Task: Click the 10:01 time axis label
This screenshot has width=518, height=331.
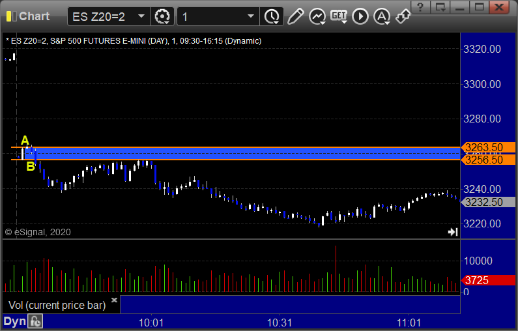Action: [x=151, y=323]
